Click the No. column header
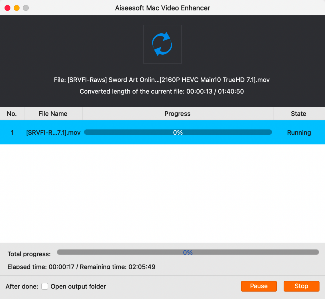Viewport: 325px width, 299px height. [12, 114]
